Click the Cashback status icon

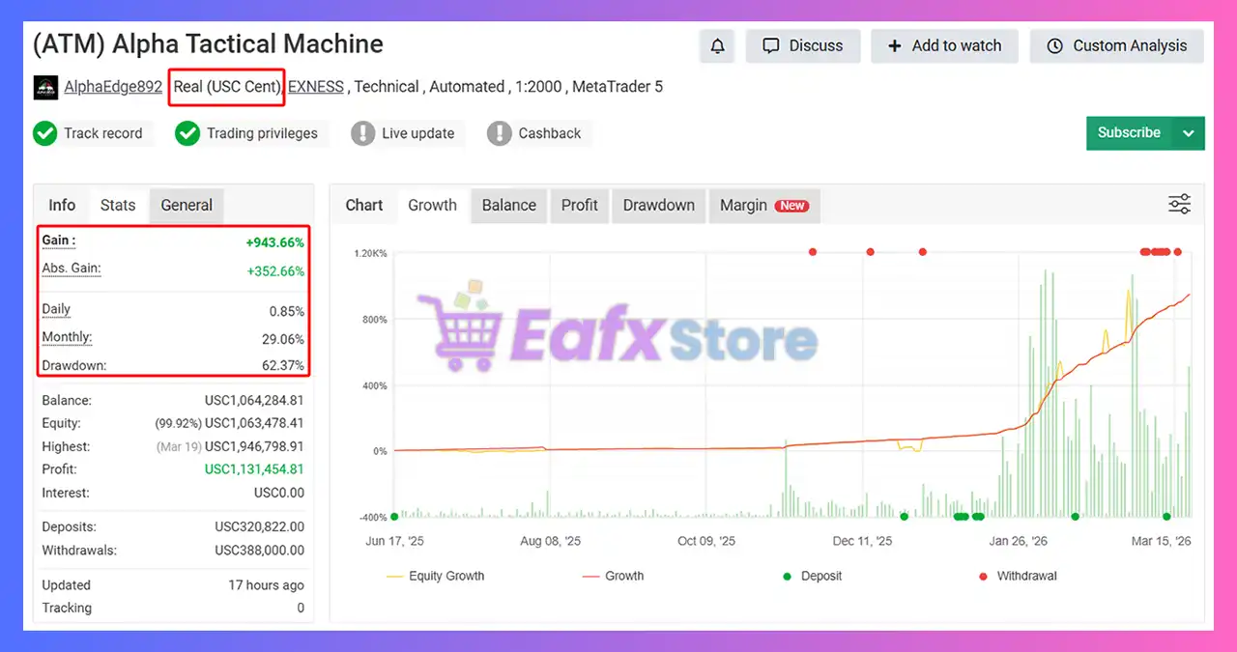500,133
